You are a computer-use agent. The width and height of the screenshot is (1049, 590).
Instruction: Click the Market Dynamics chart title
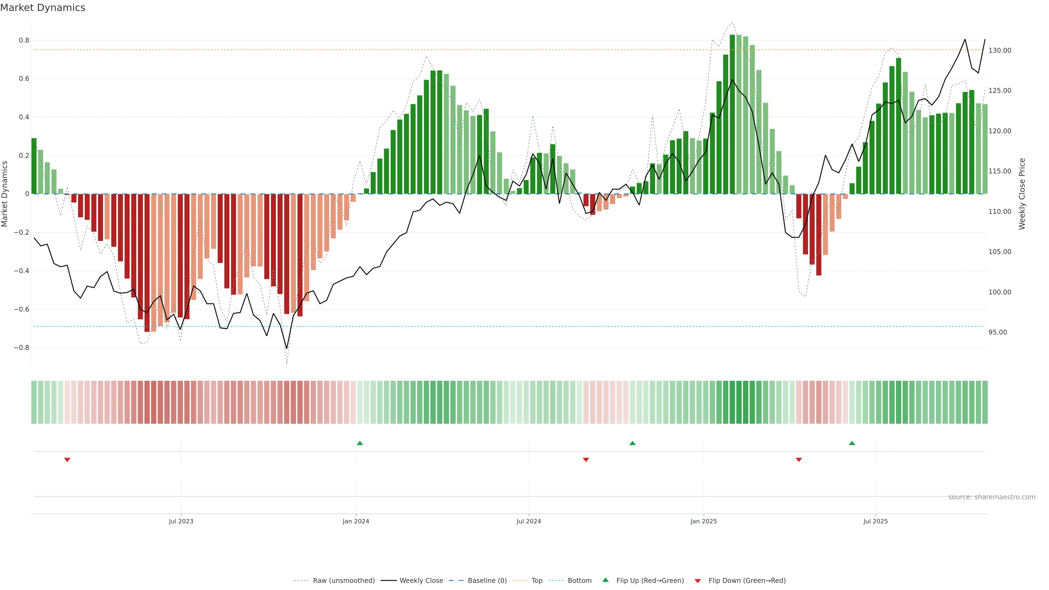coord(43,8)
